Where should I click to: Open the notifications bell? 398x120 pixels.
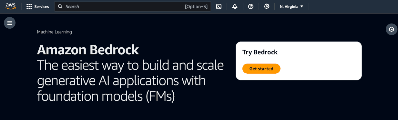[x=235, y=6]
